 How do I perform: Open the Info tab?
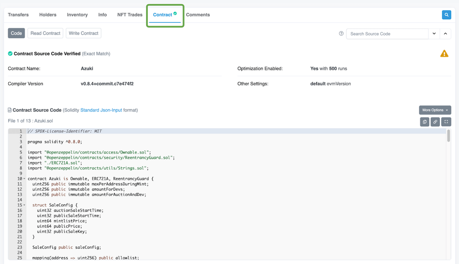(x=103, y=15)
